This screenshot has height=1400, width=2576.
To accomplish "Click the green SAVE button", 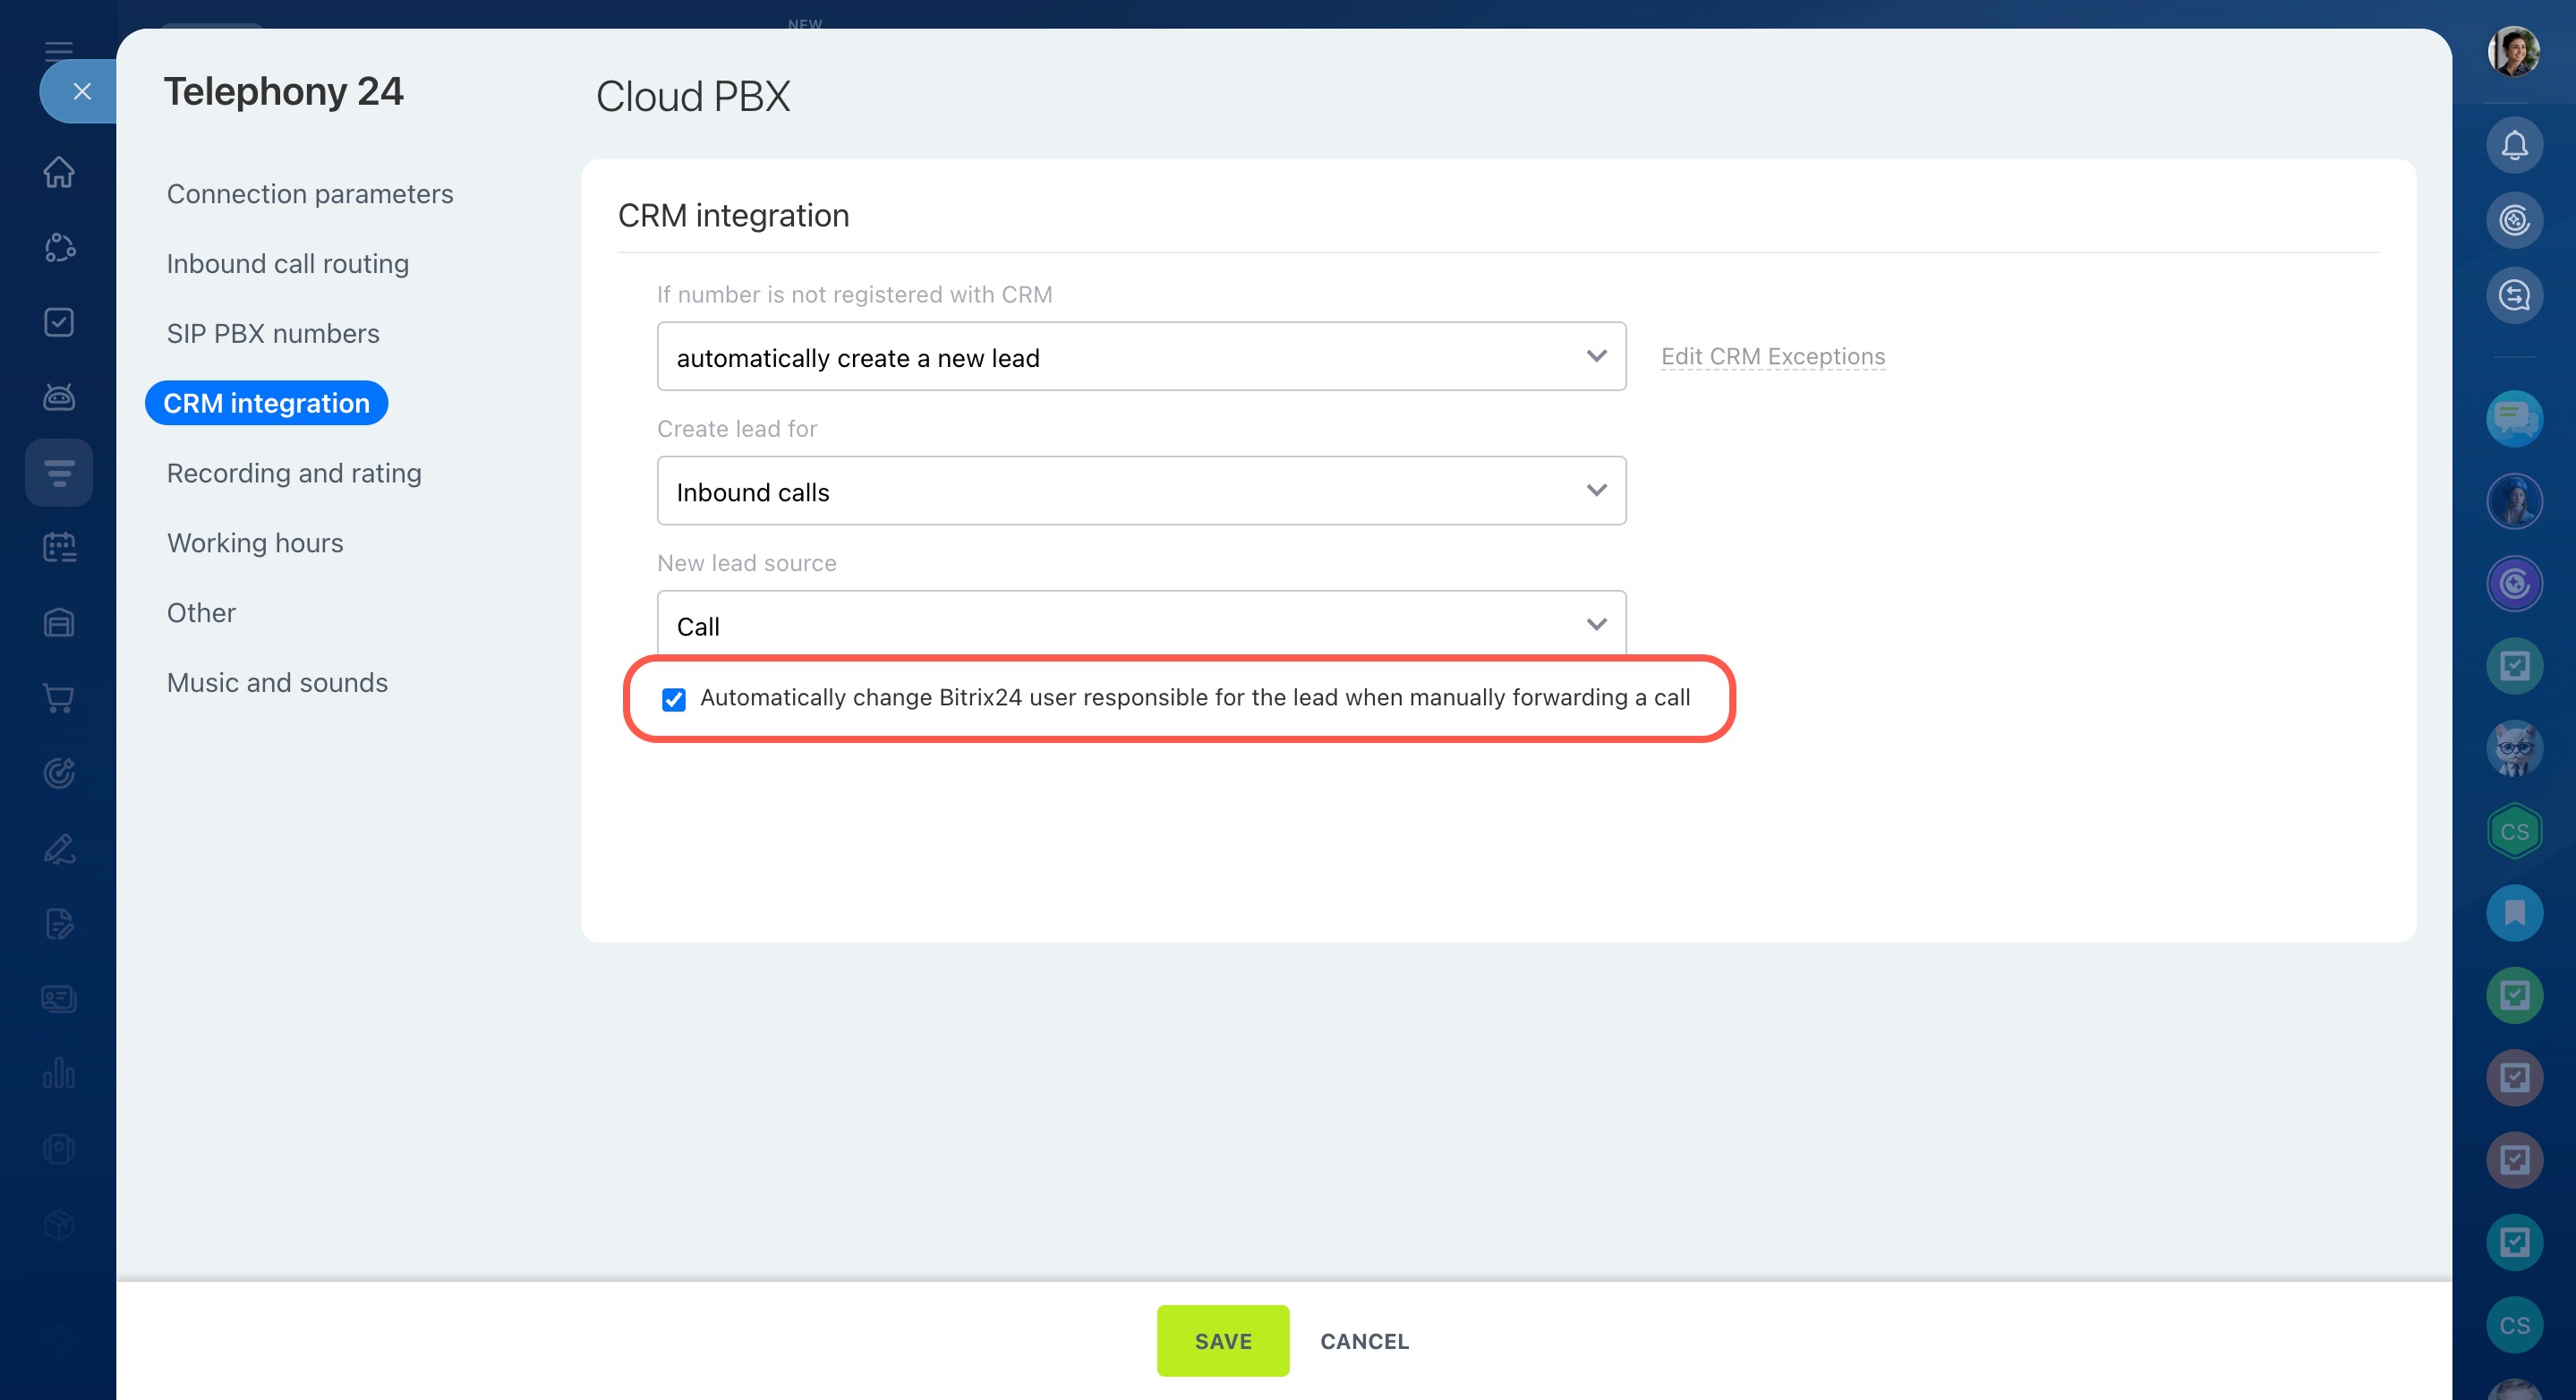I will (1222, 1340).
